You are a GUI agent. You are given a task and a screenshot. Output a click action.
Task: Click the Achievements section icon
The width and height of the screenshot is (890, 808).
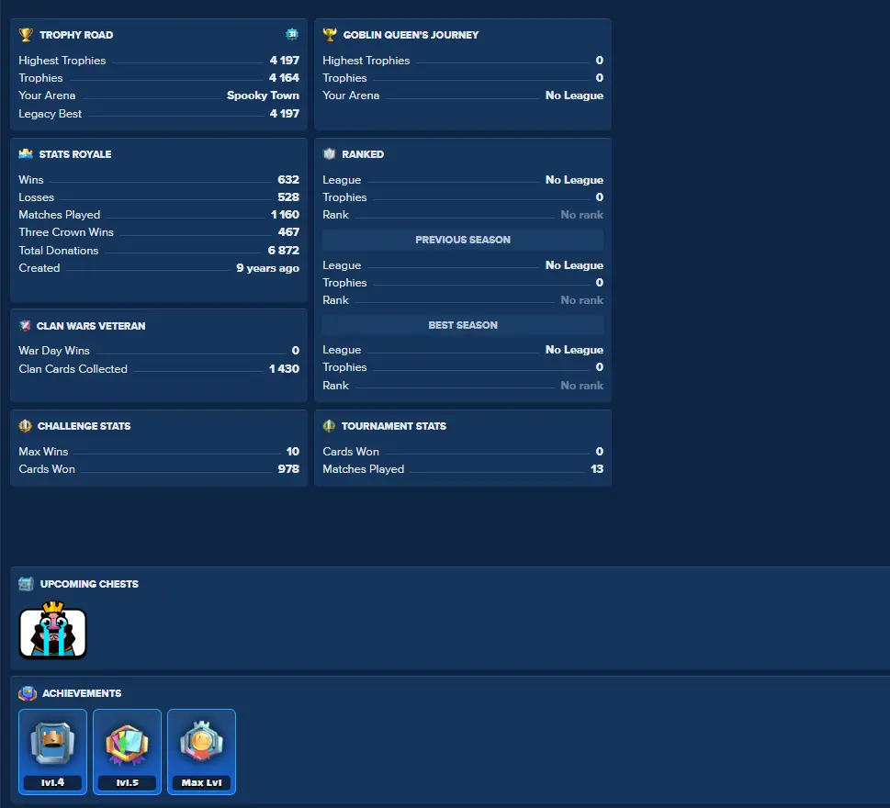pyautogui.click(x=28, y=693)
